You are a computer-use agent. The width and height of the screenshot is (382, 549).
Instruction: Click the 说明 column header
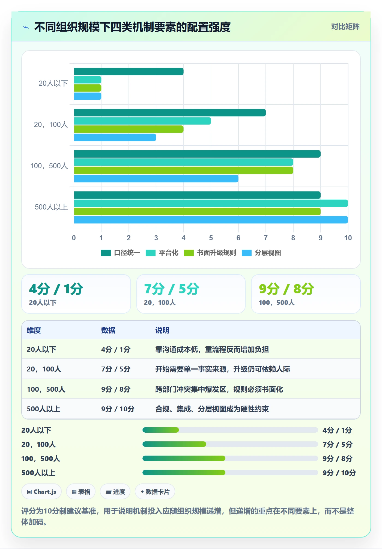coord(162,330)
